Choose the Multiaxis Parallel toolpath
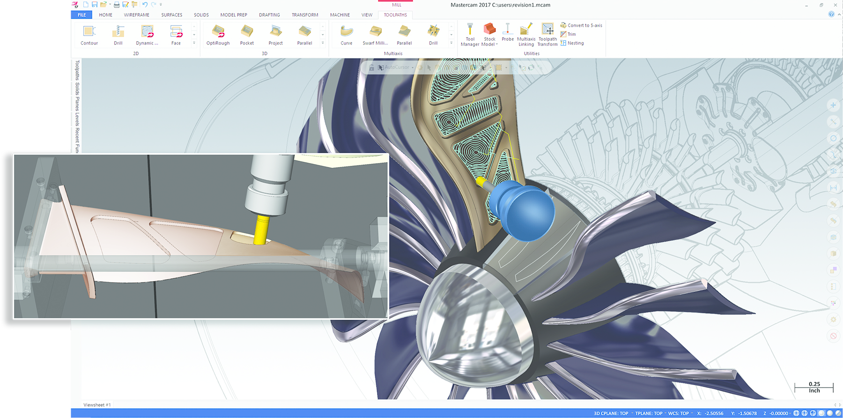This screenshot has width=843, height=418. coord(404,36)
